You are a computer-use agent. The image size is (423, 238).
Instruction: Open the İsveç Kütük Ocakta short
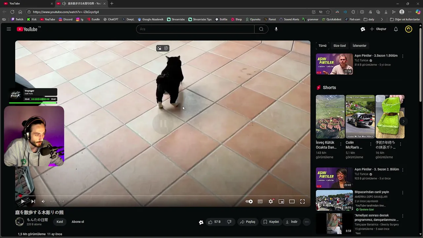click(330, 117)
